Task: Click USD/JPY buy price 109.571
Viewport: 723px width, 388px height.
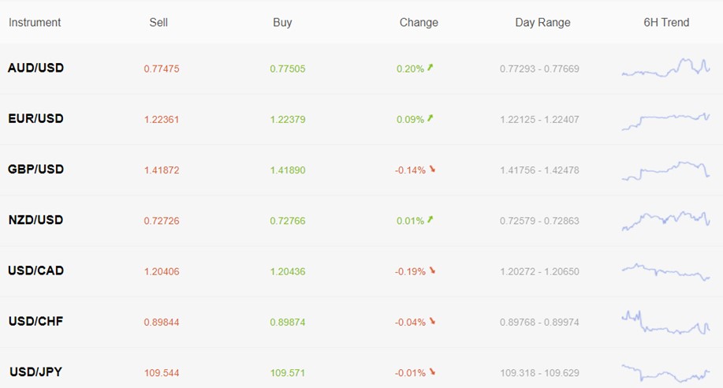Action: [x=288, y=373]
